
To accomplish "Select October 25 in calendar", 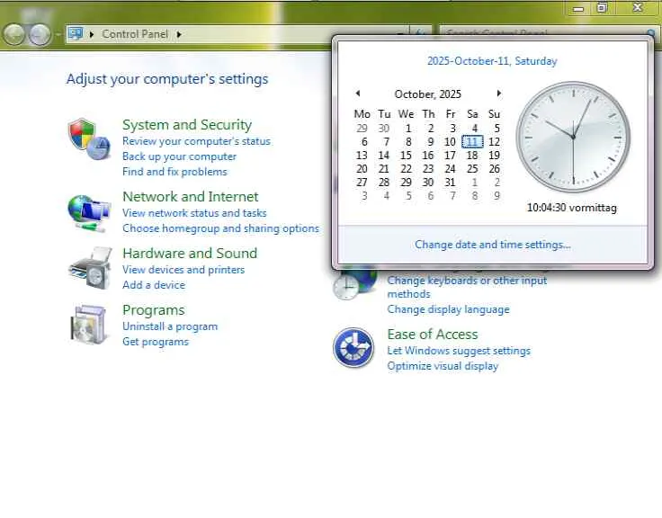I will pos(472,169).
